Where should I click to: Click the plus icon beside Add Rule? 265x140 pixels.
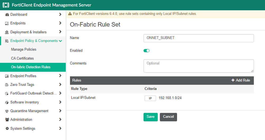[233, 80]
